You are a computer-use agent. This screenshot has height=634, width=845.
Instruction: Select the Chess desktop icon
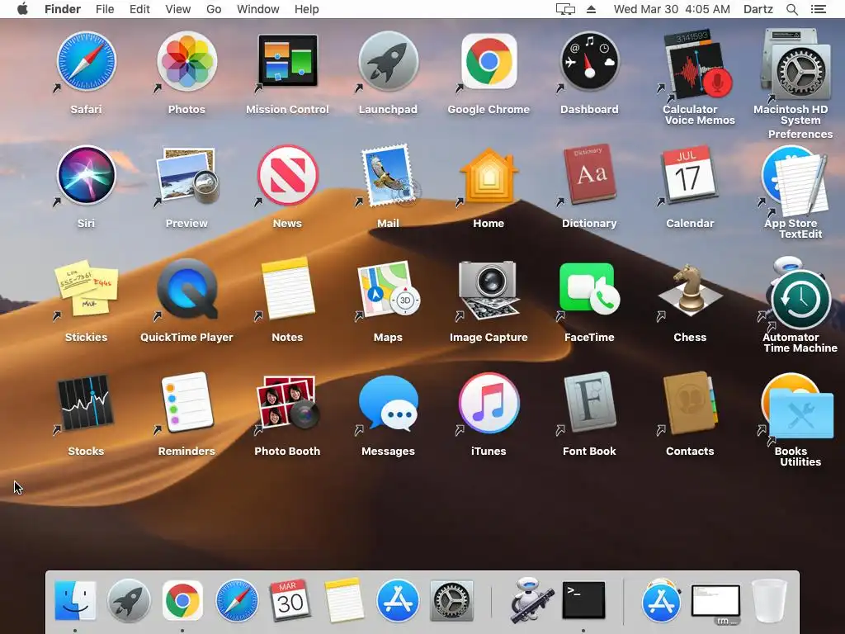click(691, 289)
